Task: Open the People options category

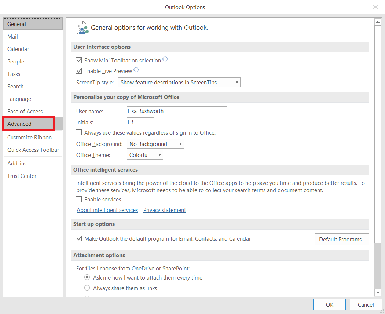Action: tap(33, 62)
